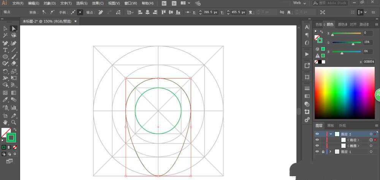Toggle lock on 图层 1
The image size is (380, 180).
pos(323,152)
